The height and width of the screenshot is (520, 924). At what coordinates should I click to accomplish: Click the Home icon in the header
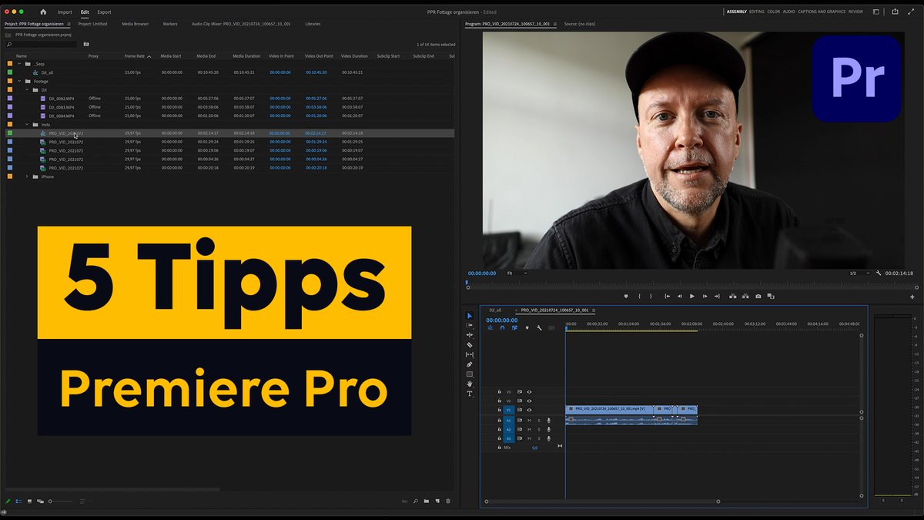point(43,12)
